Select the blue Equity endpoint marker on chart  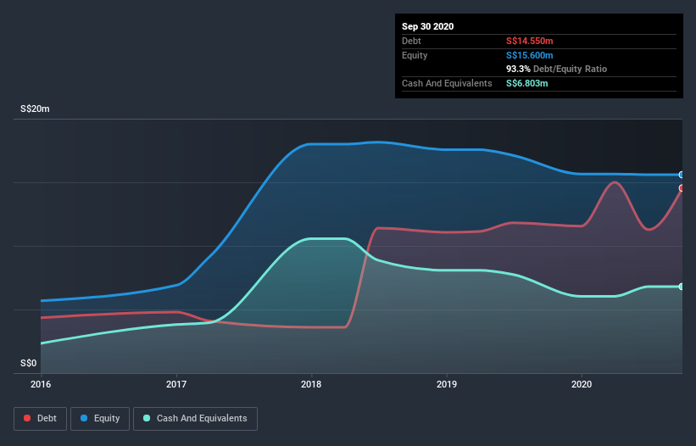(x=682, y=175)
